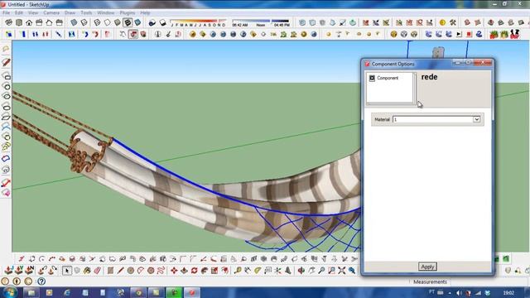This screenshot has height=298, width=530.
Task: Open the Camera menu
Action: pos(51,13)
